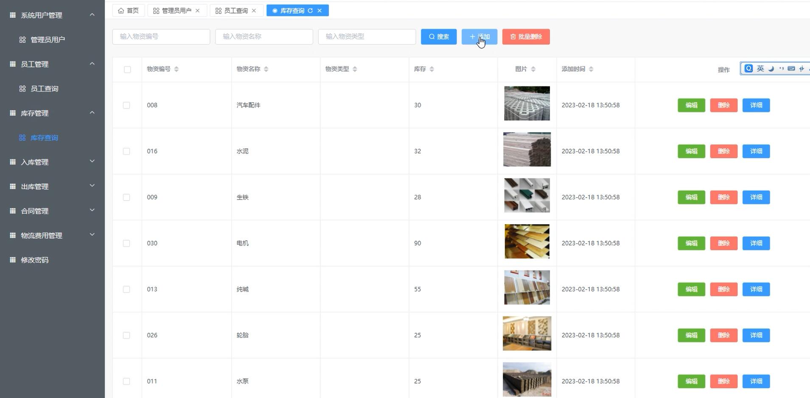Close the 管理员用户 tab
The width and height of the screenshot is (810, 398).
(x=197, y=11)
